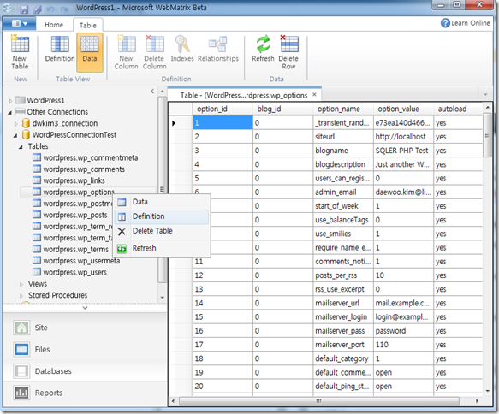
Task: Expand the Views tree node
Action: pos(21,284)
